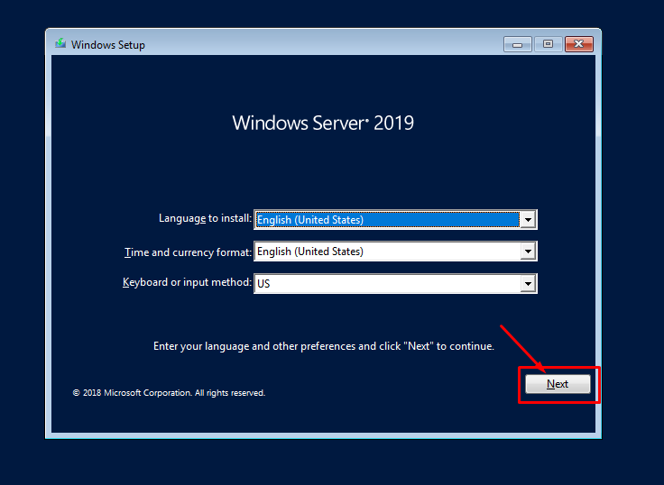Click the 'Windows Server 2019' heading
Viewport: 664px width, 485px height.
coord(323,124)
